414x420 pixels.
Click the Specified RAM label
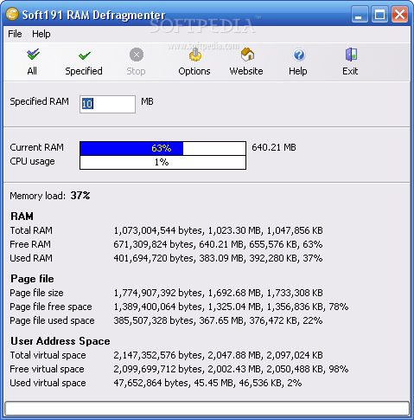tap(40, 101)
